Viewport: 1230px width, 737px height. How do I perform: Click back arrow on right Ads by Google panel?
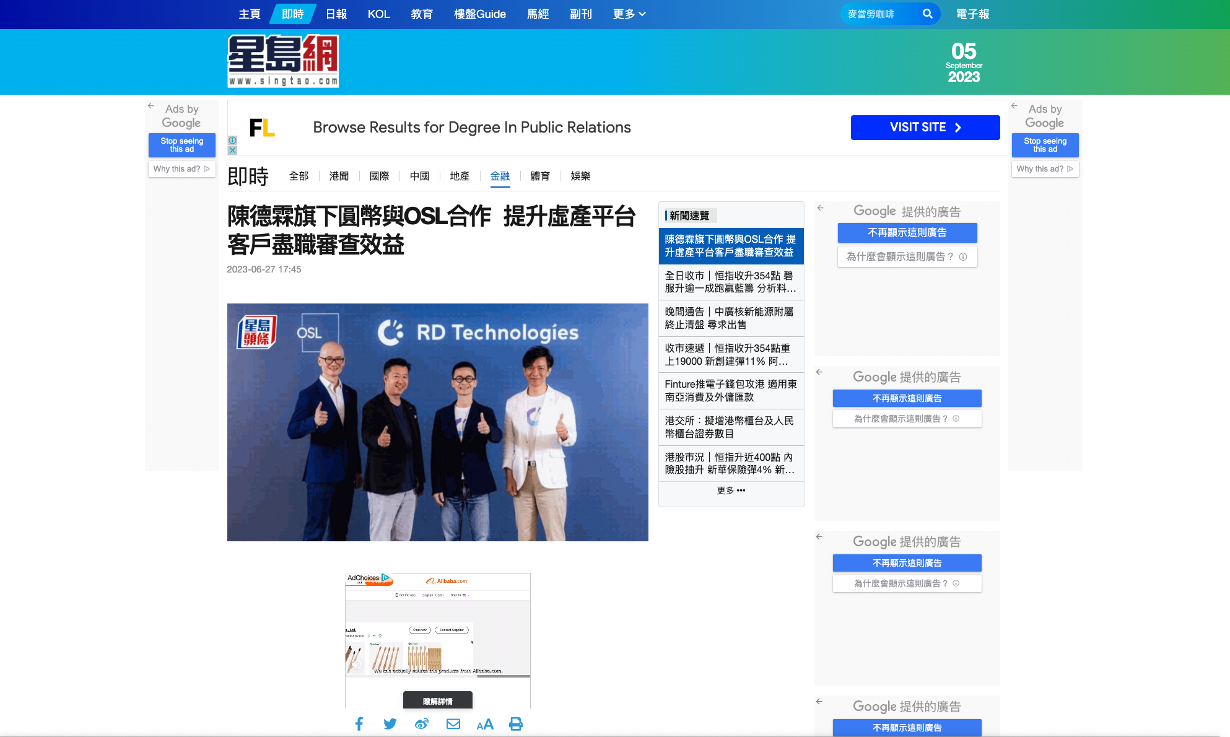pyautogui.click(x=1014, y=106)
